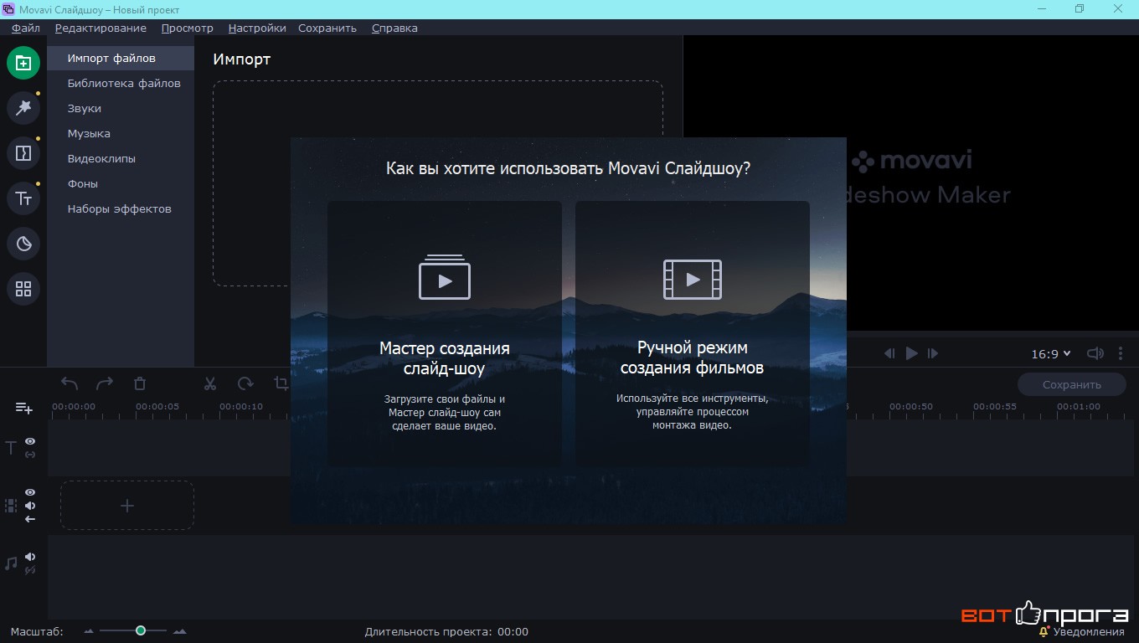1139x643 pixels.
Task: Choose Мастер создания слайд-шоу card
Action: point(445,333)
